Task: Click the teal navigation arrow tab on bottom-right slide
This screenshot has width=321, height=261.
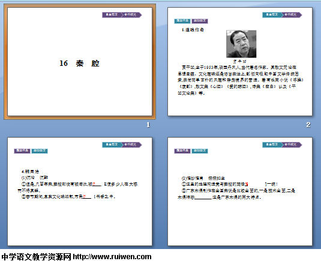Action: click(272, 145)
